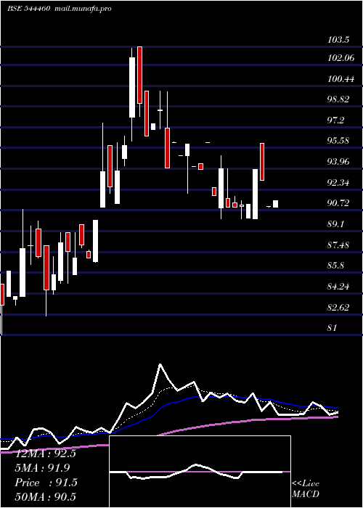Screen dimensions: 363x508
Task: Click the 81 price axis label
Action: point(333,327)
